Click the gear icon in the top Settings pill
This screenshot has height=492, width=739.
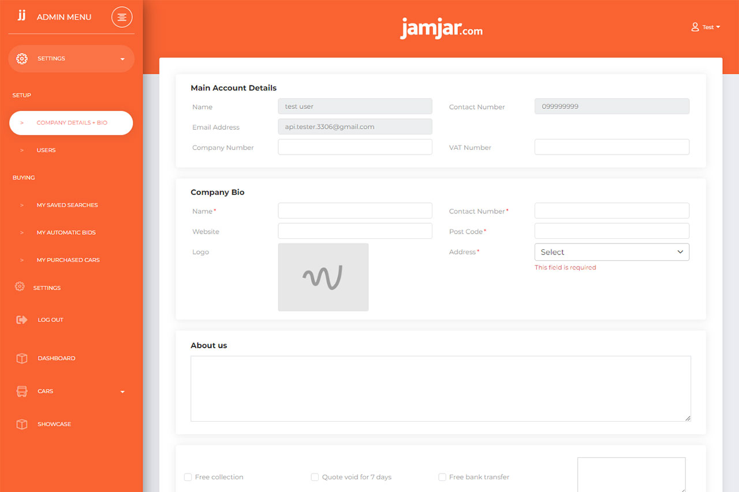[x=22, y=59]
